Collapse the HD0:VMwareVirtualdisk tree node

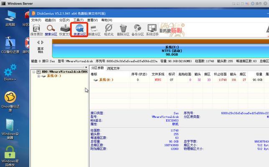point(34,72)
